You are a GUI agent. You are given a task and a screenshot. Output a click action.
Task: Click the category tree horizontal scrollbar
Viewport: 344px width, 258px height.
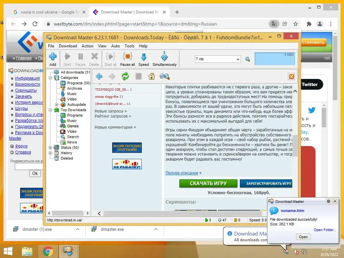coord(68,213)
